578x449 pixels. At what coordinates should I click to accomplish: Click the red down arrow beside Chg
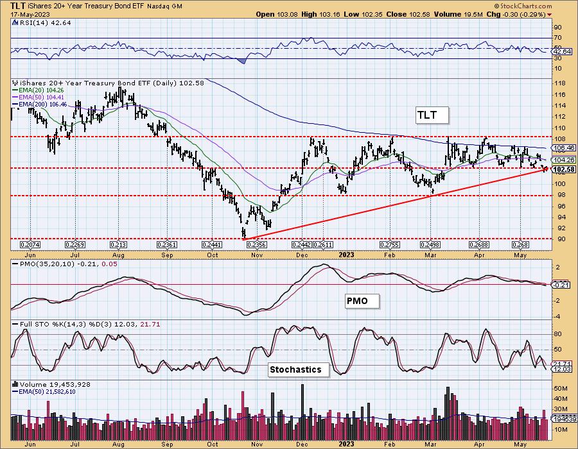click(x=550, y=15)
